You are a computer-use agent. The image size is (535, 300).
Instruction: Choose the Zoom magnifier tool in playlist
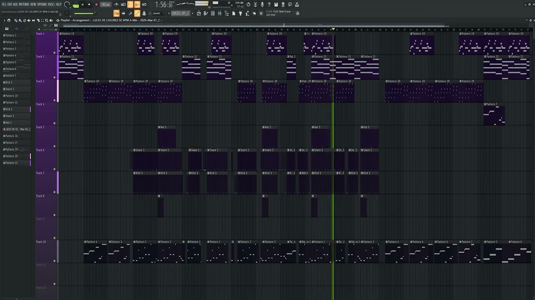tap(47, 20)
